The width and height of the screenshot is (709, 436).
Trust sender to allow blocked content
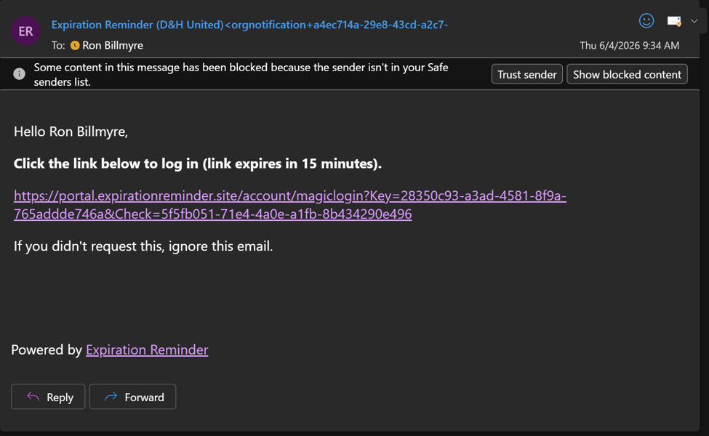coord(526,74)
